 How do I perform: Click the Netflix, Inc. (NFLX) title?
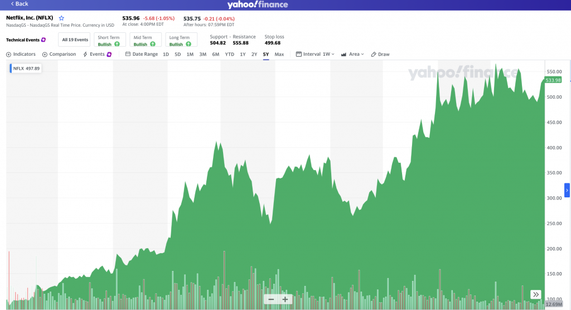30,18
